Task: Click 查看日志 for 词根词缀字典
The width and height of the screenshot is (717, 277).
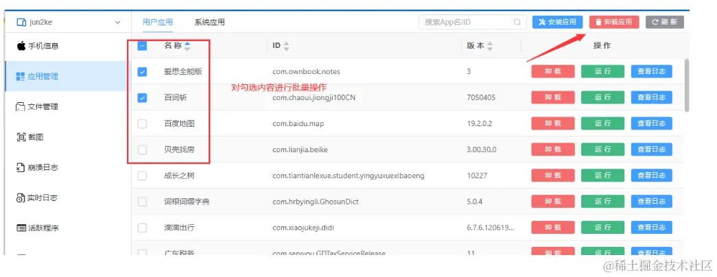Action: pos(652,202)
